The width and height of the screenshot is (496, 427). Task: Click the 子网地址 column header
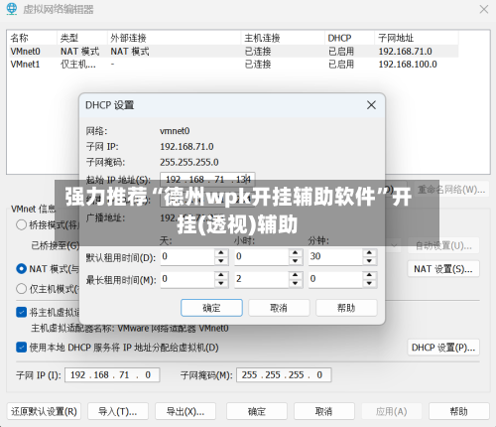click(x=417, y=38)
